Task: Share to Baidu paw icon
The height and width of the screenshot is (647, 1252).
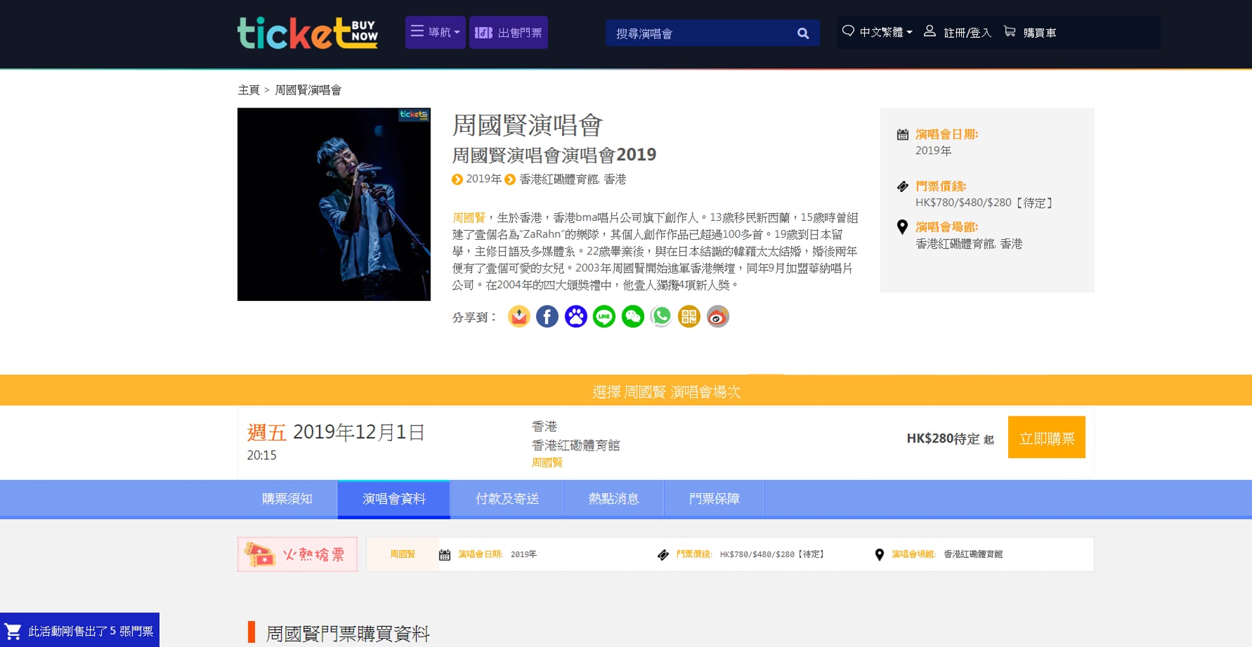Action: coord(576,317)
